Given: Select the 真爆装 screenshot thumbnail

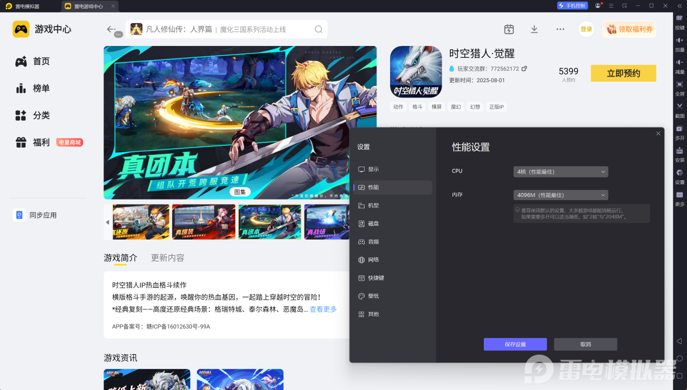Looking at the screenshot, I should pos(203,222).
